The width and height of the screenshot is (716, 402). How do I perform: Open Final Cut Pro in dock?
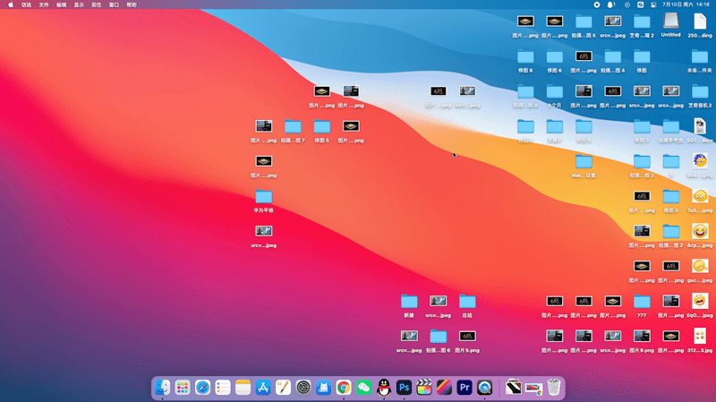coord(424,388)
